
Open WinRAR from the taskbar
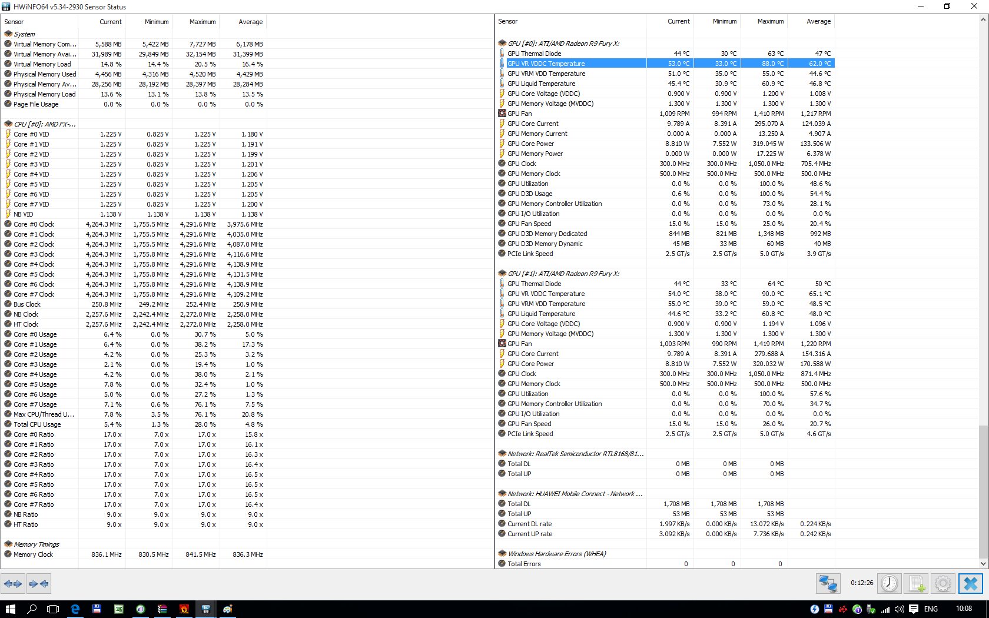[162, 609]
